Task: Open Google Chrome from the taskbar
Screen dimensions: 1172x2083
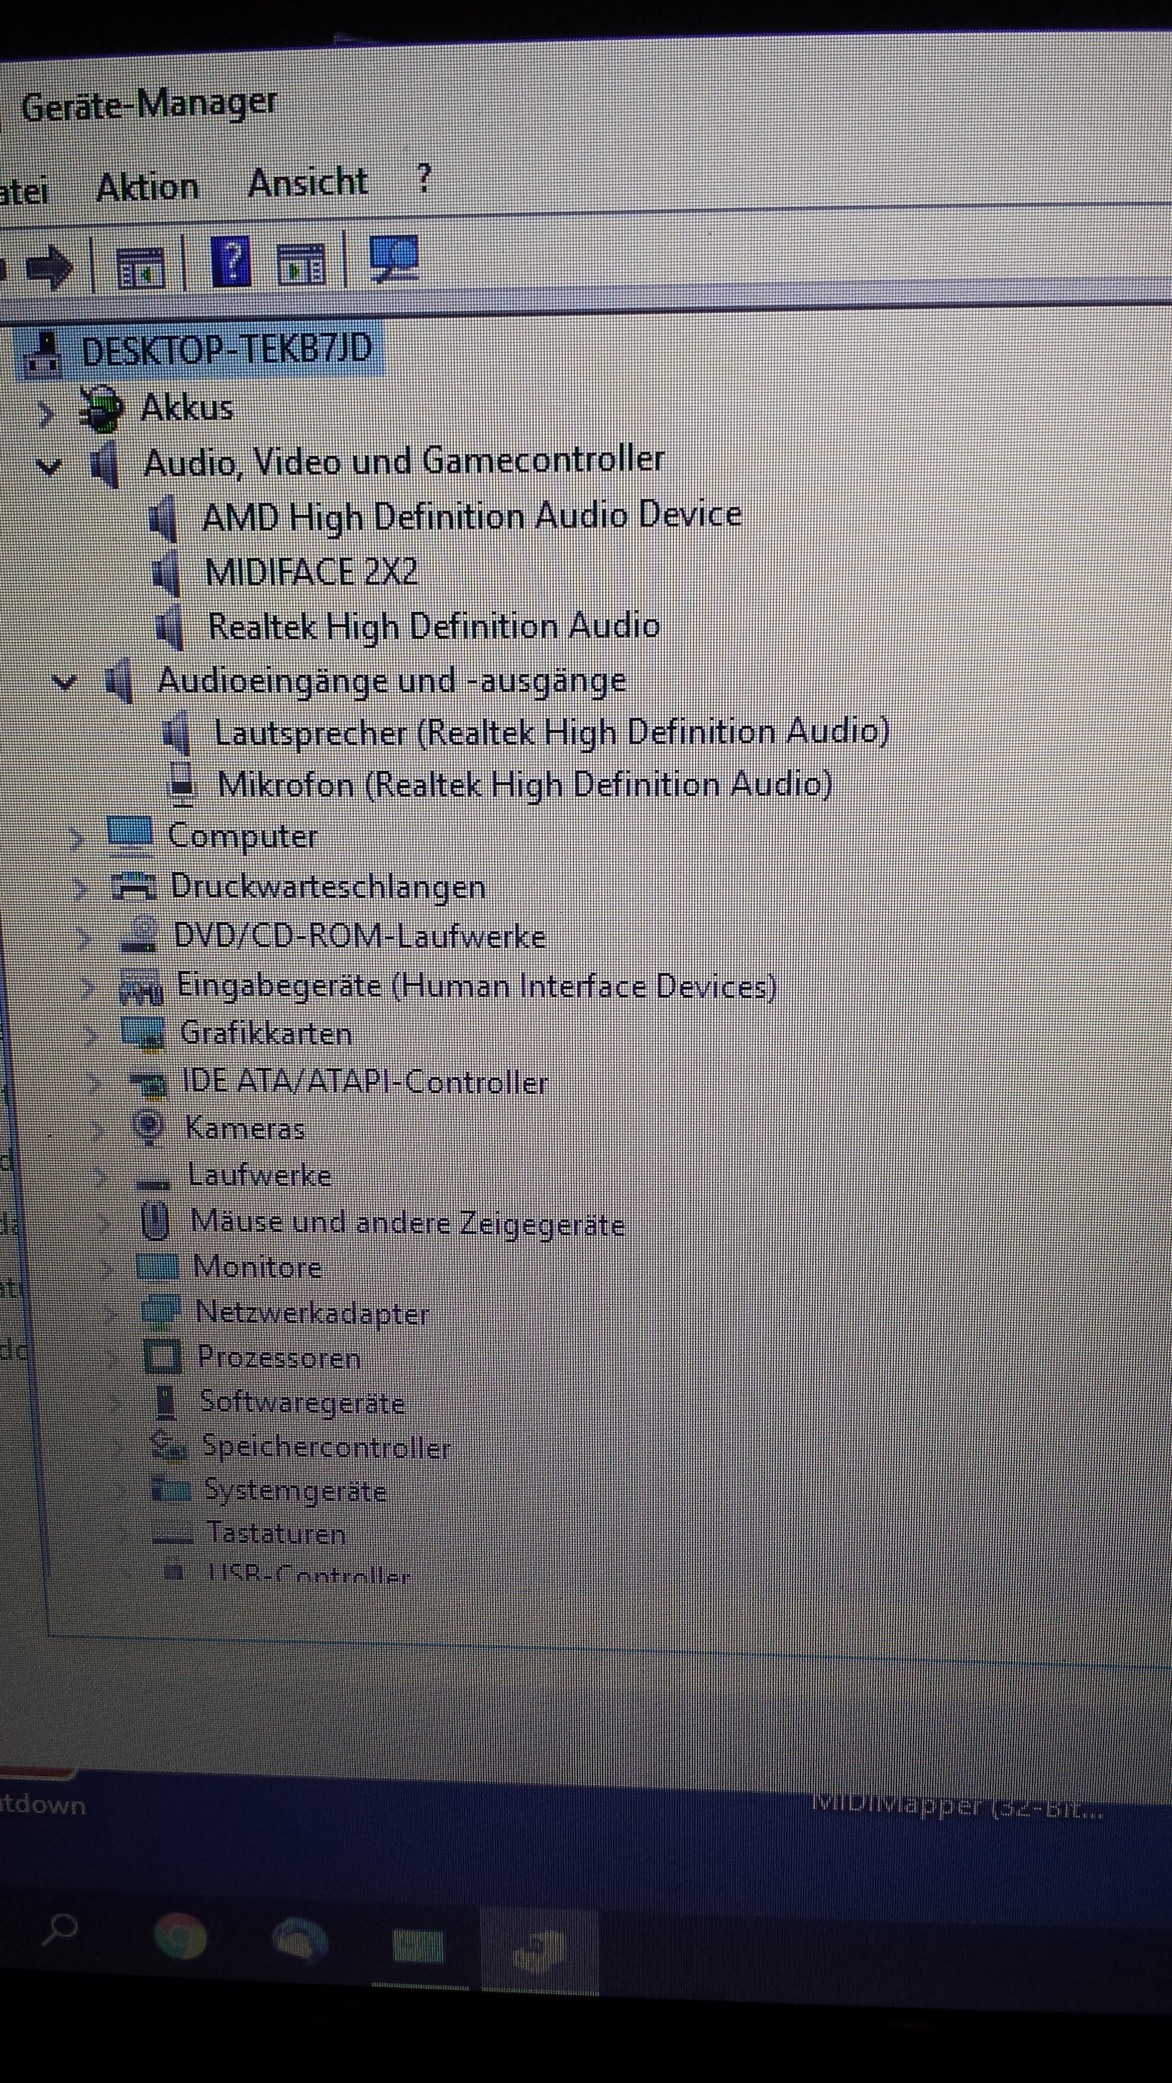Action: (x=180, y=1937)
